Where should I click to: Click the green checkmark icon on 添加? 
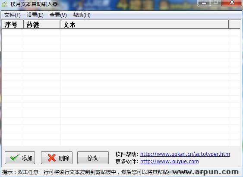pyautogui.click(x=15, y=158)
